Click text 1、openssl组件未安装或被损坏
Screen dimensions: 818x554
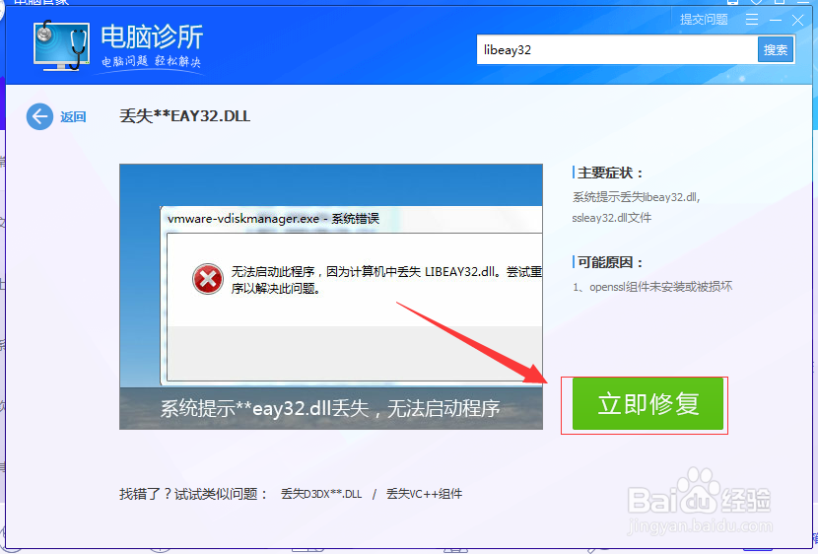pos(652,287)
